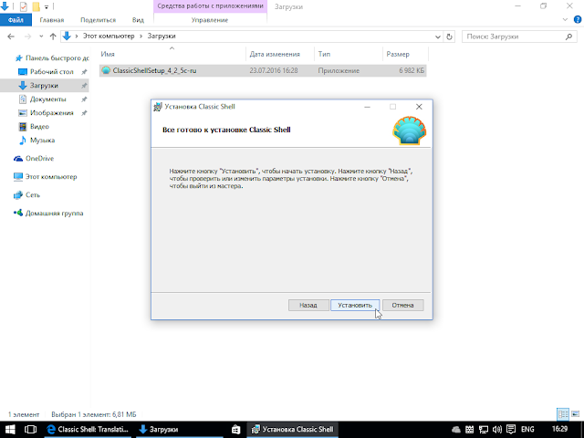Switch to large thumbnails view icon

(x=576, y=414)
